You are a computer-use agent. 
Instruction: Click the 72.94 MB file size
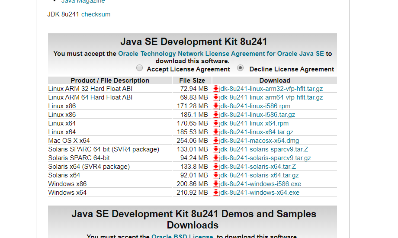click(x=194, y=89)
